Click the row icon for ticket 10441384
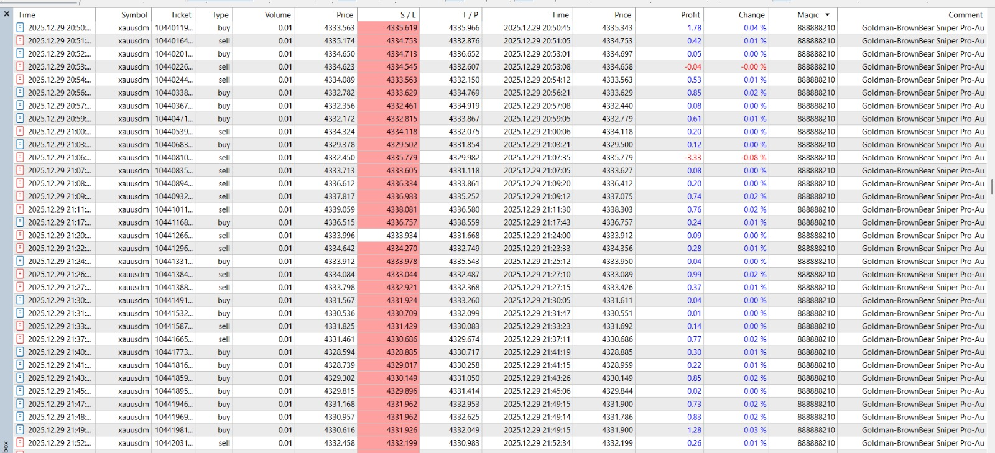995x453 pixels. 20,275
